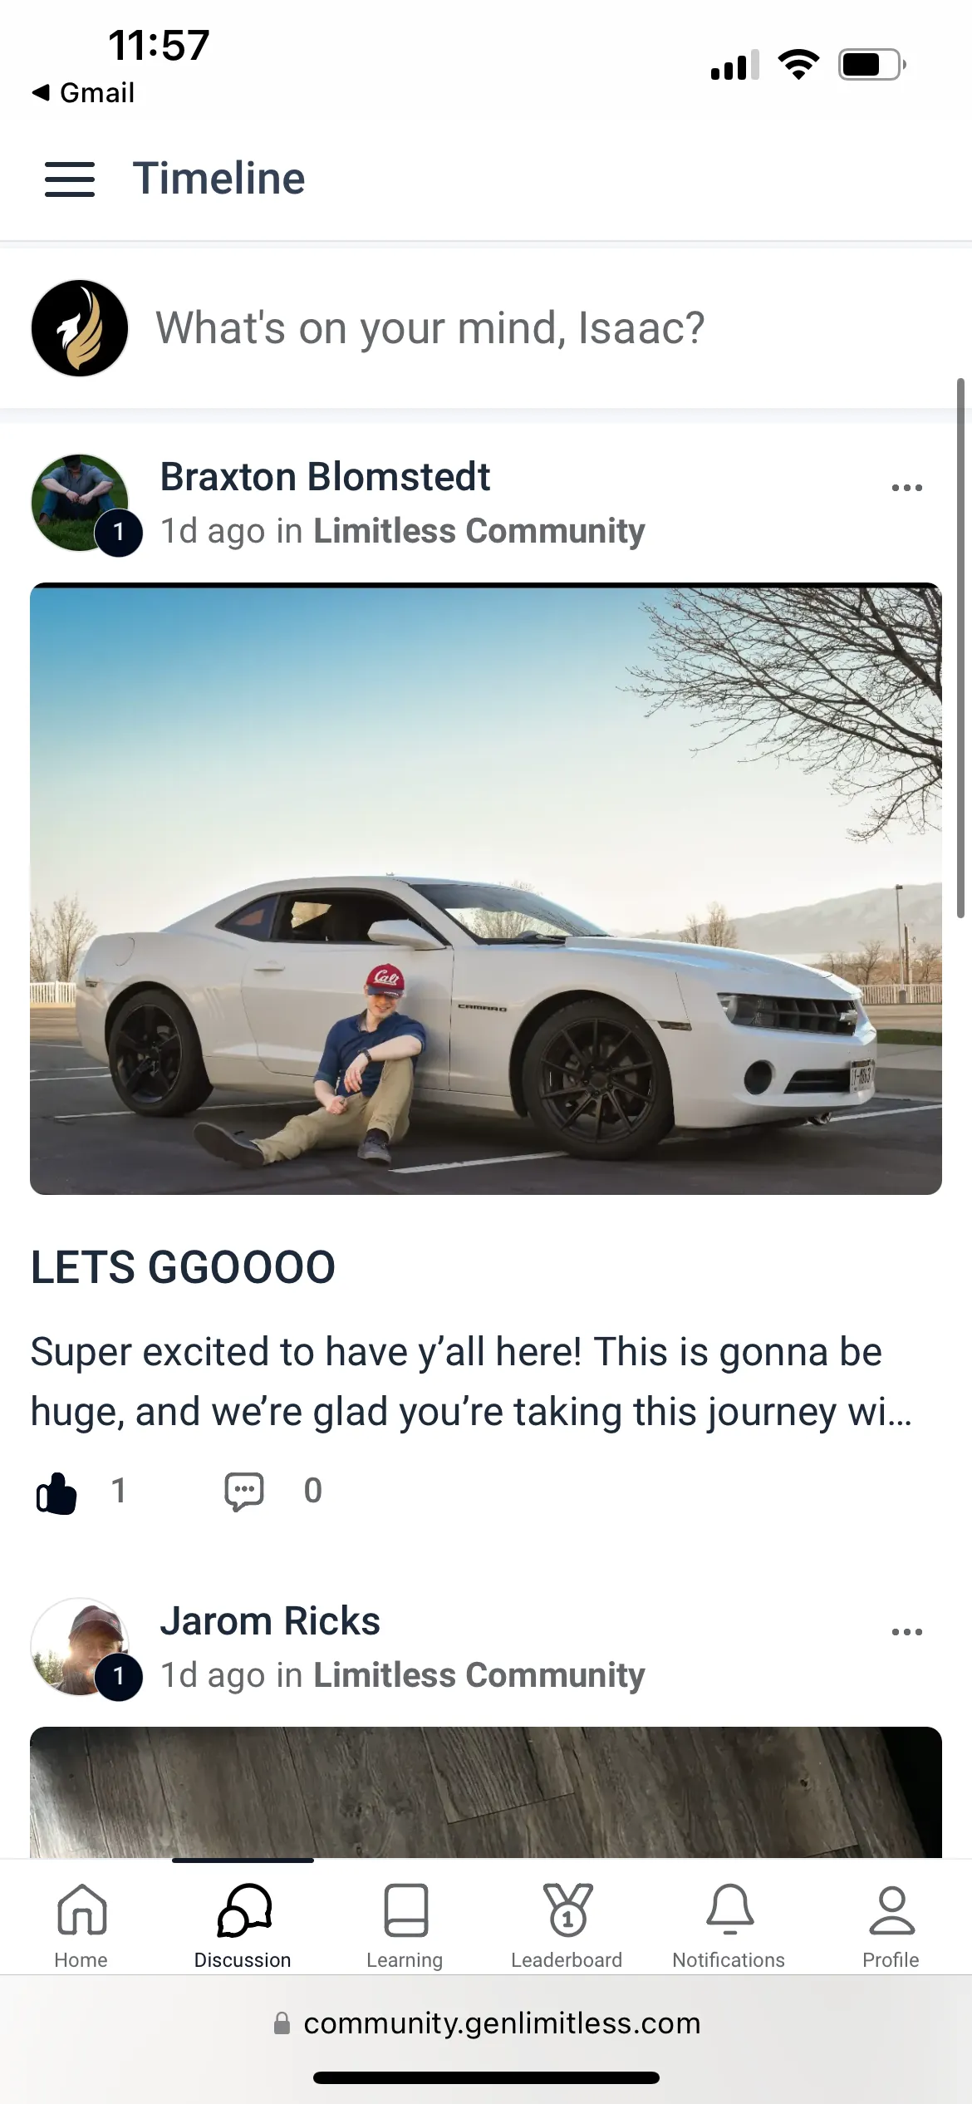Open comments icon on LETS GGOOOO post
This screenshot has height=2104, width=972.
click(x=244, y=1492)
